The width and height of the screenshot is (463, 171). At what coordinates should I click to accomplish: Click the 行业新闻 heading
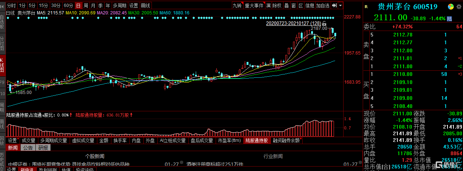point(273,156)
